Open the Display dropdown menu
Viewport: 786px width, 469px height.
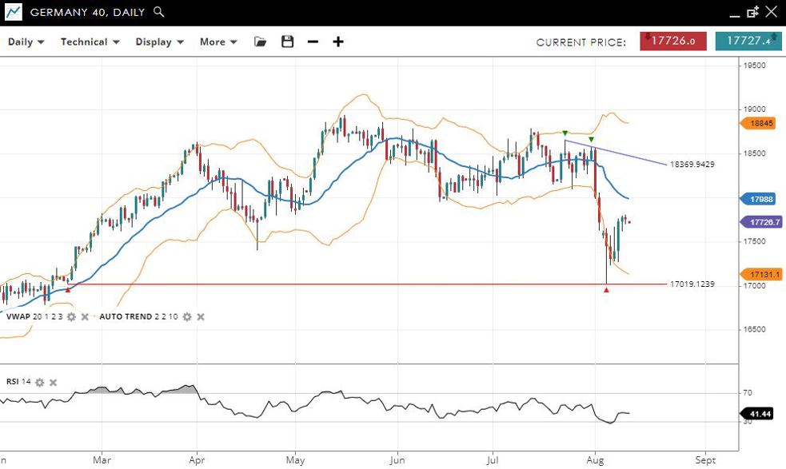coord(159,42)
